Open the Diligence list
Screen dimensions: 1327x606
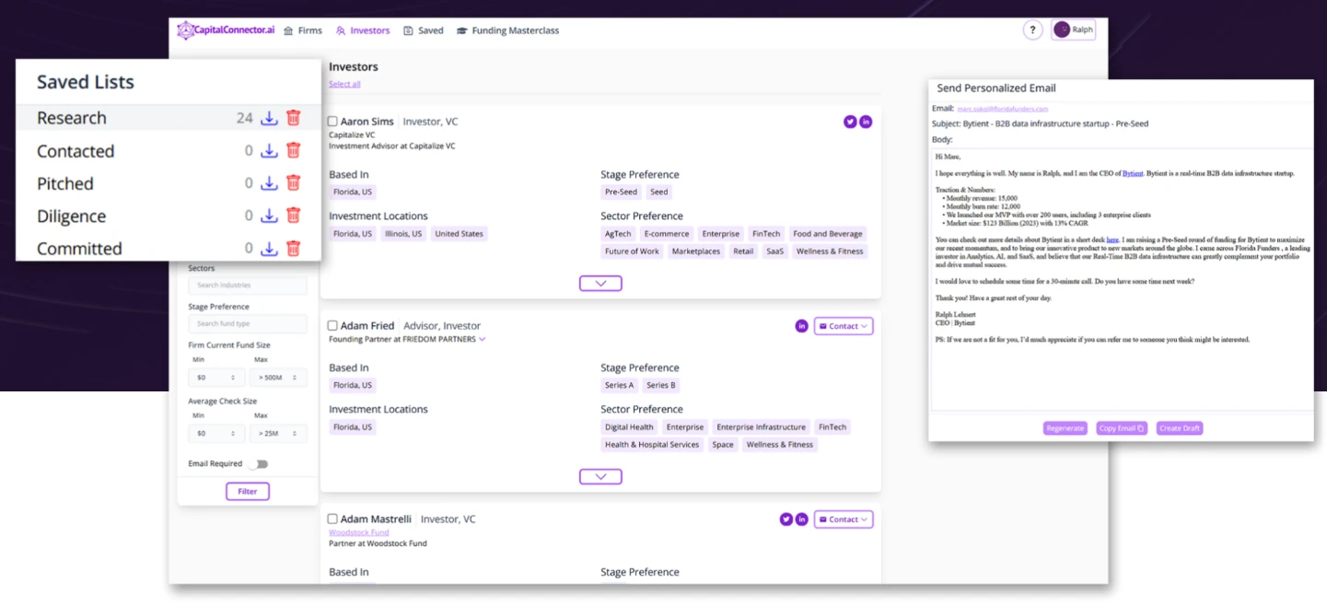point(72,216)
